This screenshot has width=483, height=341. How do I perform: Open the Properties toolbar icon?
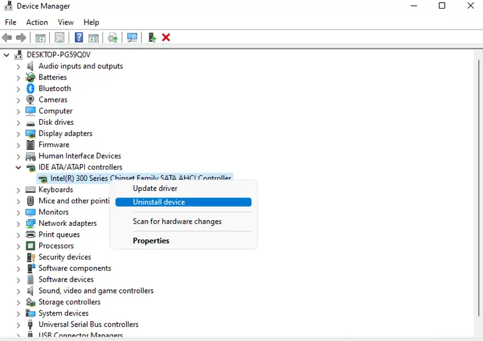coord(60,37)
